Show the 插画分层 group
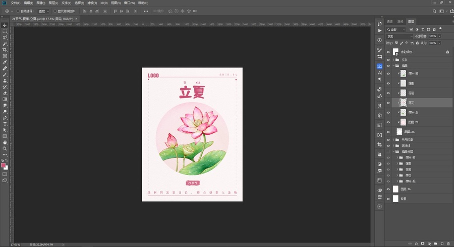This screenshot has height=247, width=454. coord(388,151)
